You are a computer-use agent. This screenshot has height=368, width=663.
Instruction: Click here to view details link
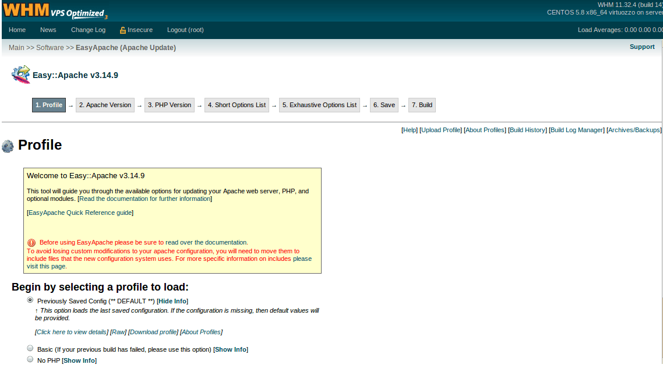coord(72,332)
